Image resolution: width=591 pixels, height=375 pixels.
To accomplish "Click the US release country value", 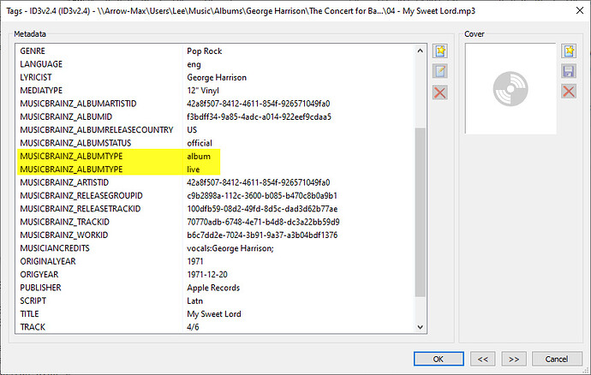I will click(x=192, y=130).
